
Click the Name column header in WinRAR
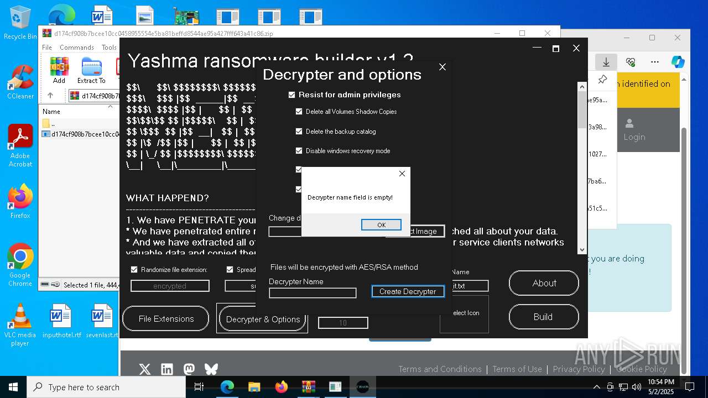[x=51, y=111]
